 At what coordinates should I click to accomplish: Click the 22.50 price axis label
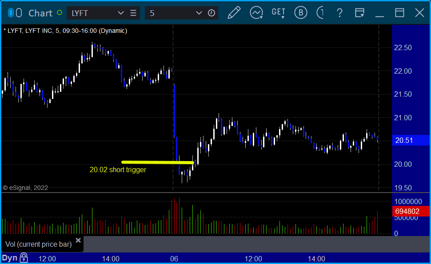[x=403, y=48]
